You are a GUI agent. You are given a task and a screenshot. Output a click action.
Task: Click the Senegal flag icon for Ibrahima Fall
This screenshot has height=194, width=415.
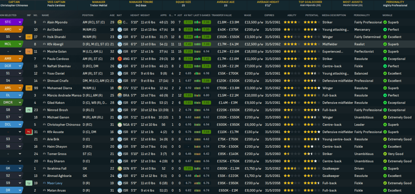(x=120, y=168)
